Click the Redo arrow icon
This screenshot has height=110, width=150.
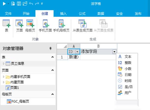(x=37, y=4)
